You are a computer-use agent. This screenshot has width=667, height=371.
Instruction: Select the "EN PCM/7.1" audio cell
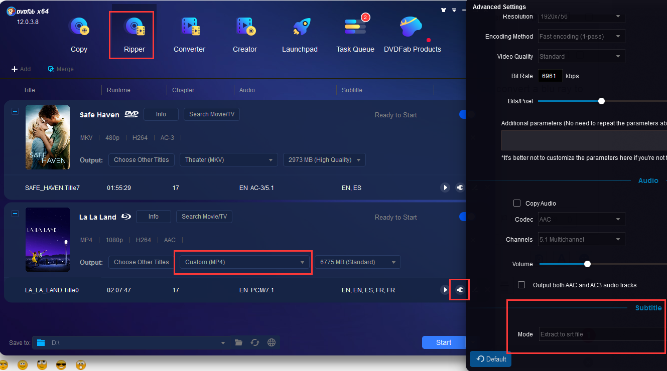tap(256, 290)
